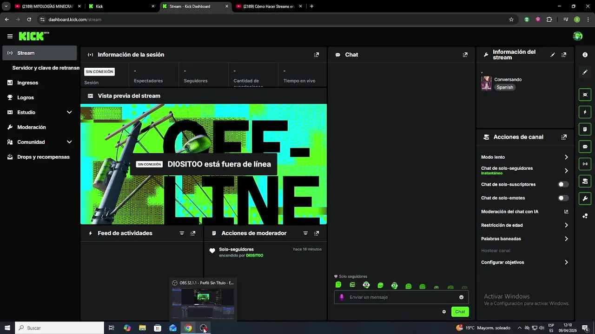
Task: Bookmark this page with the star icon
Action: coord(511,19)
